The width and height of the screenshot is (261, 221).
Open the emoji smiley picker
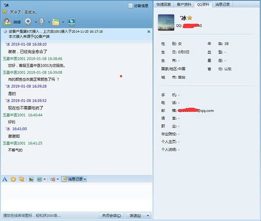coord(13,179)
